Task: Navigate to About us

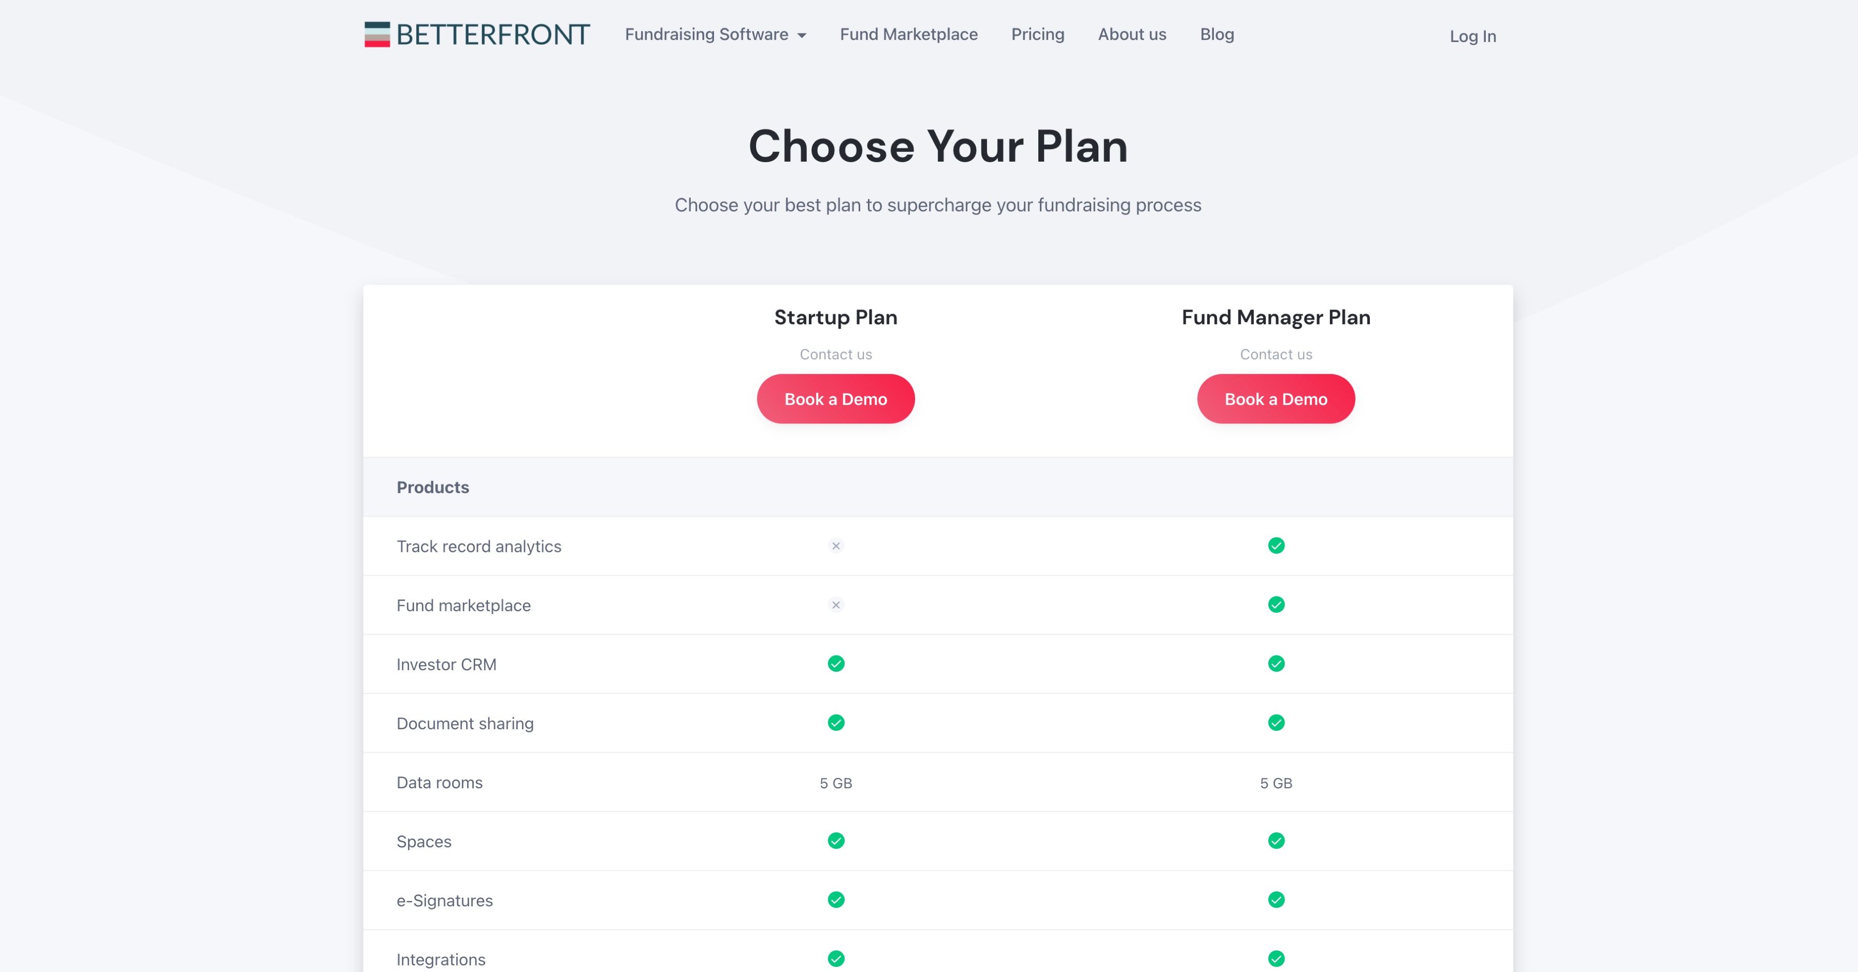Action: [1132, 34]
